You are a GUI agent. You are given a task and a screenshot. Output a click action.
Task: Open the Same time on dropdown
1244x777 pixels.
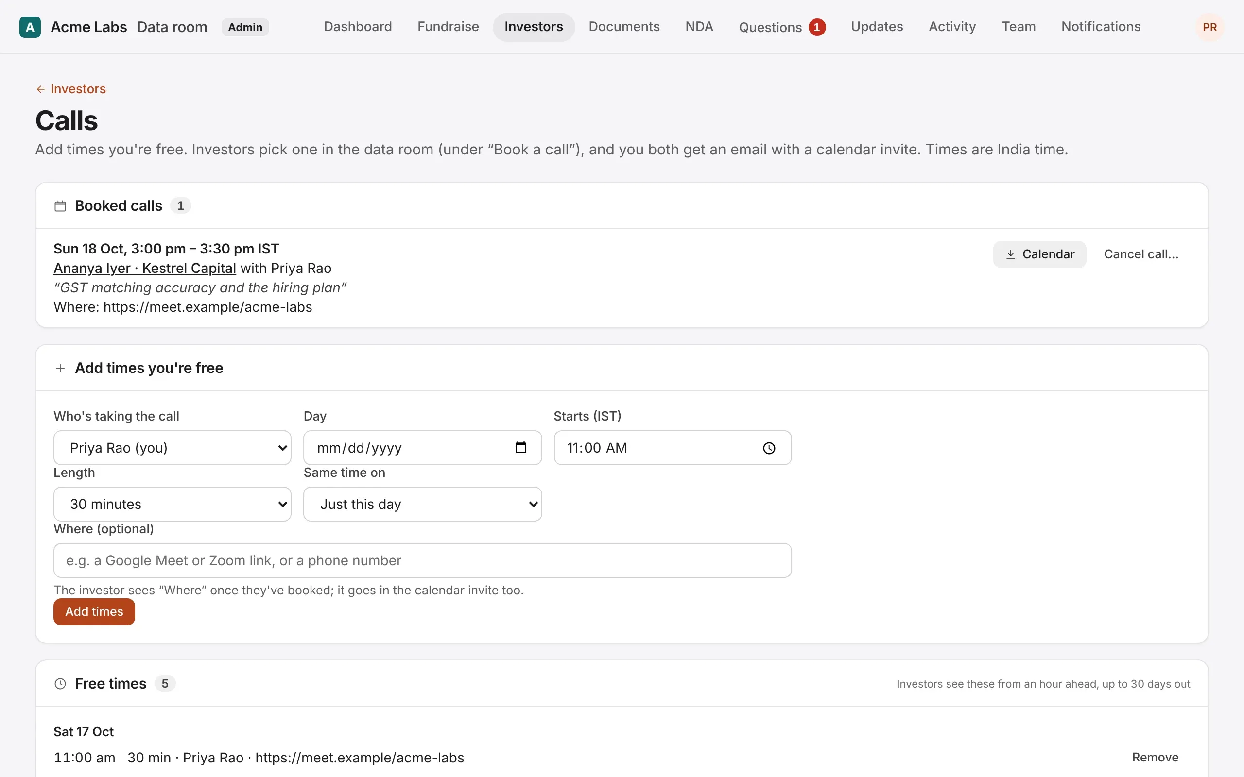click(423, 504)
